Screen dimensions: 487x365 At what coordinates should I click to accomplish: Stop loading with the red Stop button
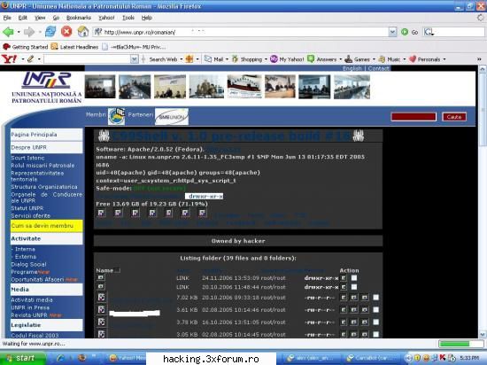pos(66,31)
